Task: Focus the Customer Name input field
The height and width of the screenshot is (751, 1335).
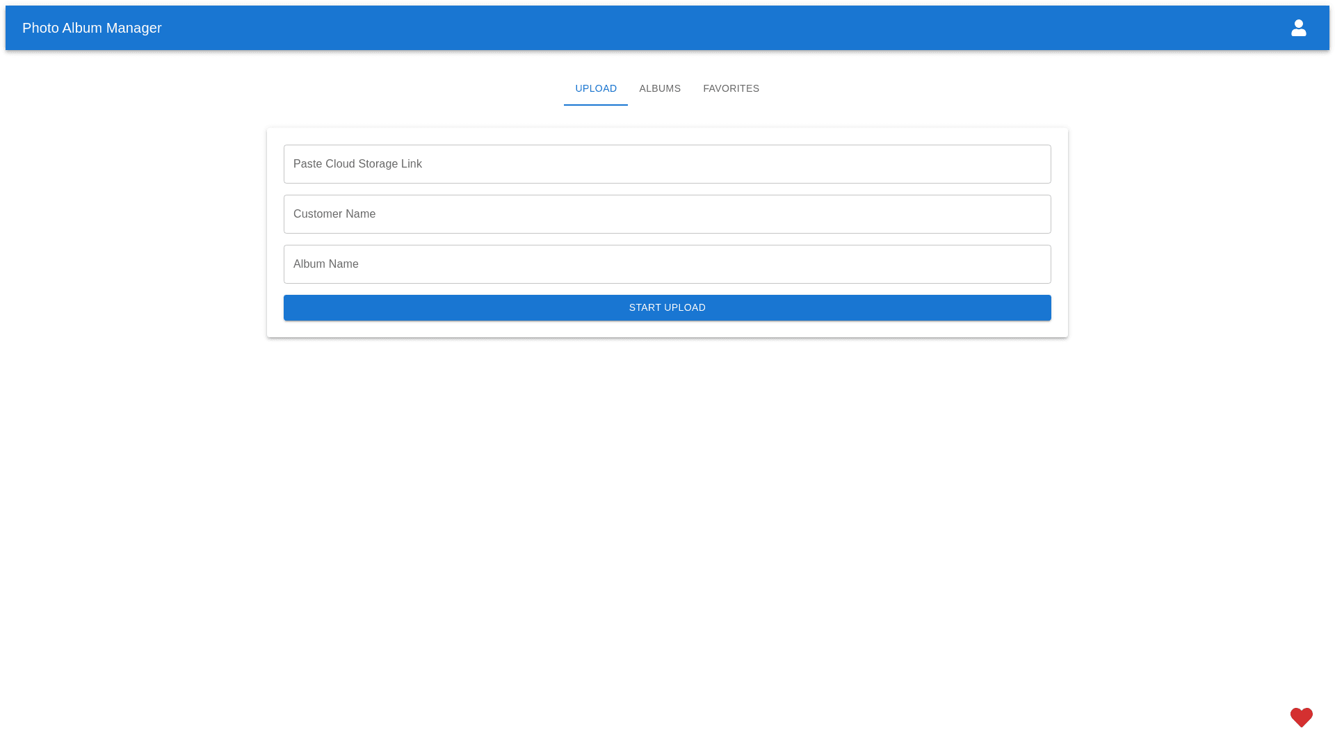Action: [667, 213]
